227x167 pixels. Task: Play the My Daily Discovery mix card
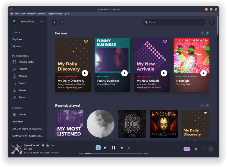85,73
